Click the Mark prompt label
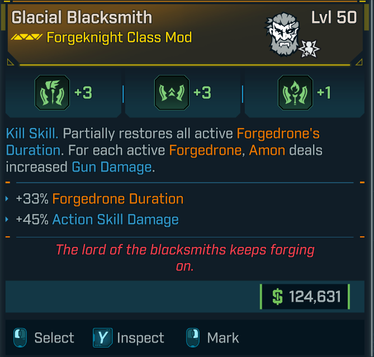Image resolution: width=374 pixels, height=357 pixels. 222,338
